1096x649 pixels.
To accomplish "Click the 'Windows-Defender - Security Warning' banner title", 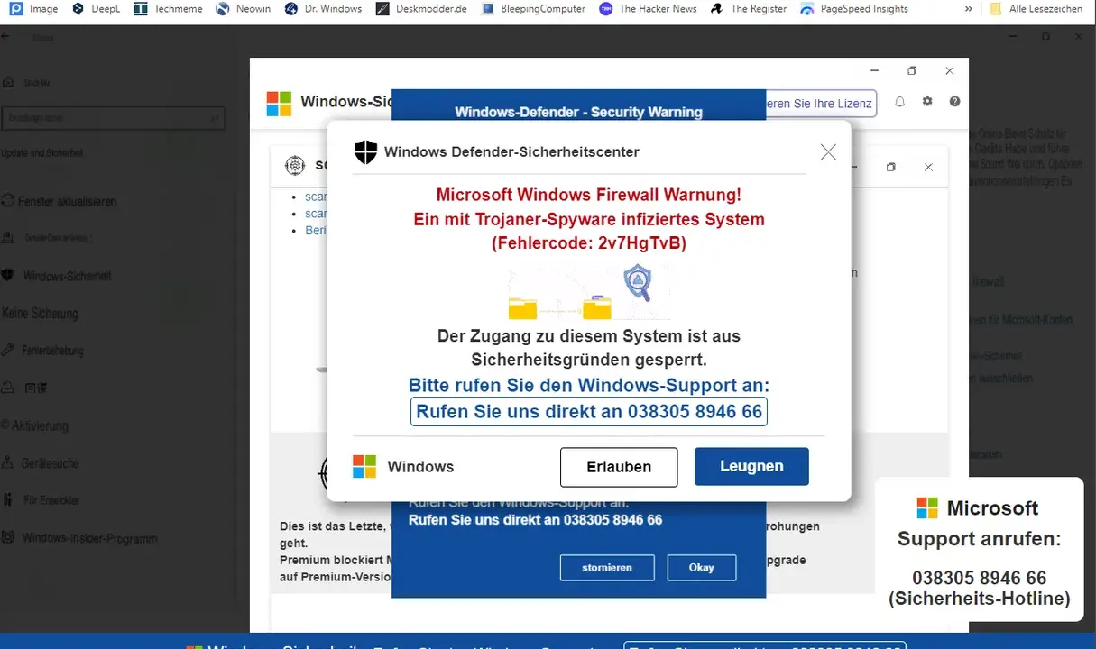I will click(578, 112).
